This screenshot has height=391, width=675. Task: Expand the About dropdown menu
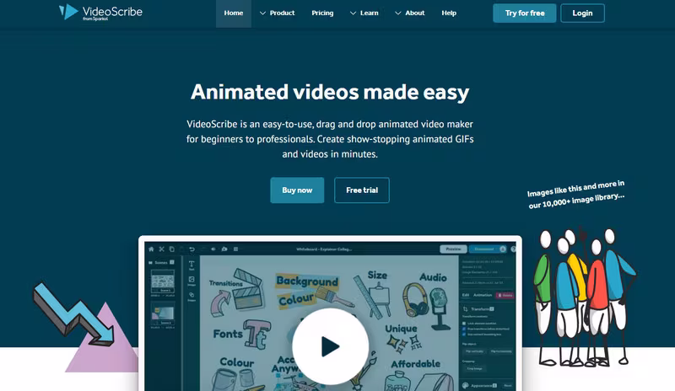tap(410, 13)
